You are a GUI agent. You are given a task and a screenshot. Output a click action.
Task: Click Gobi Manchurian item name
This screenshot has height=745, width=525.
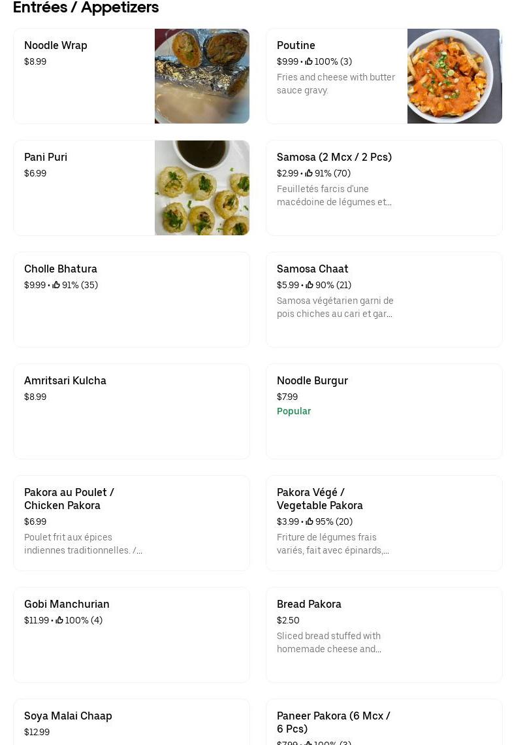[x=67, y=604]
